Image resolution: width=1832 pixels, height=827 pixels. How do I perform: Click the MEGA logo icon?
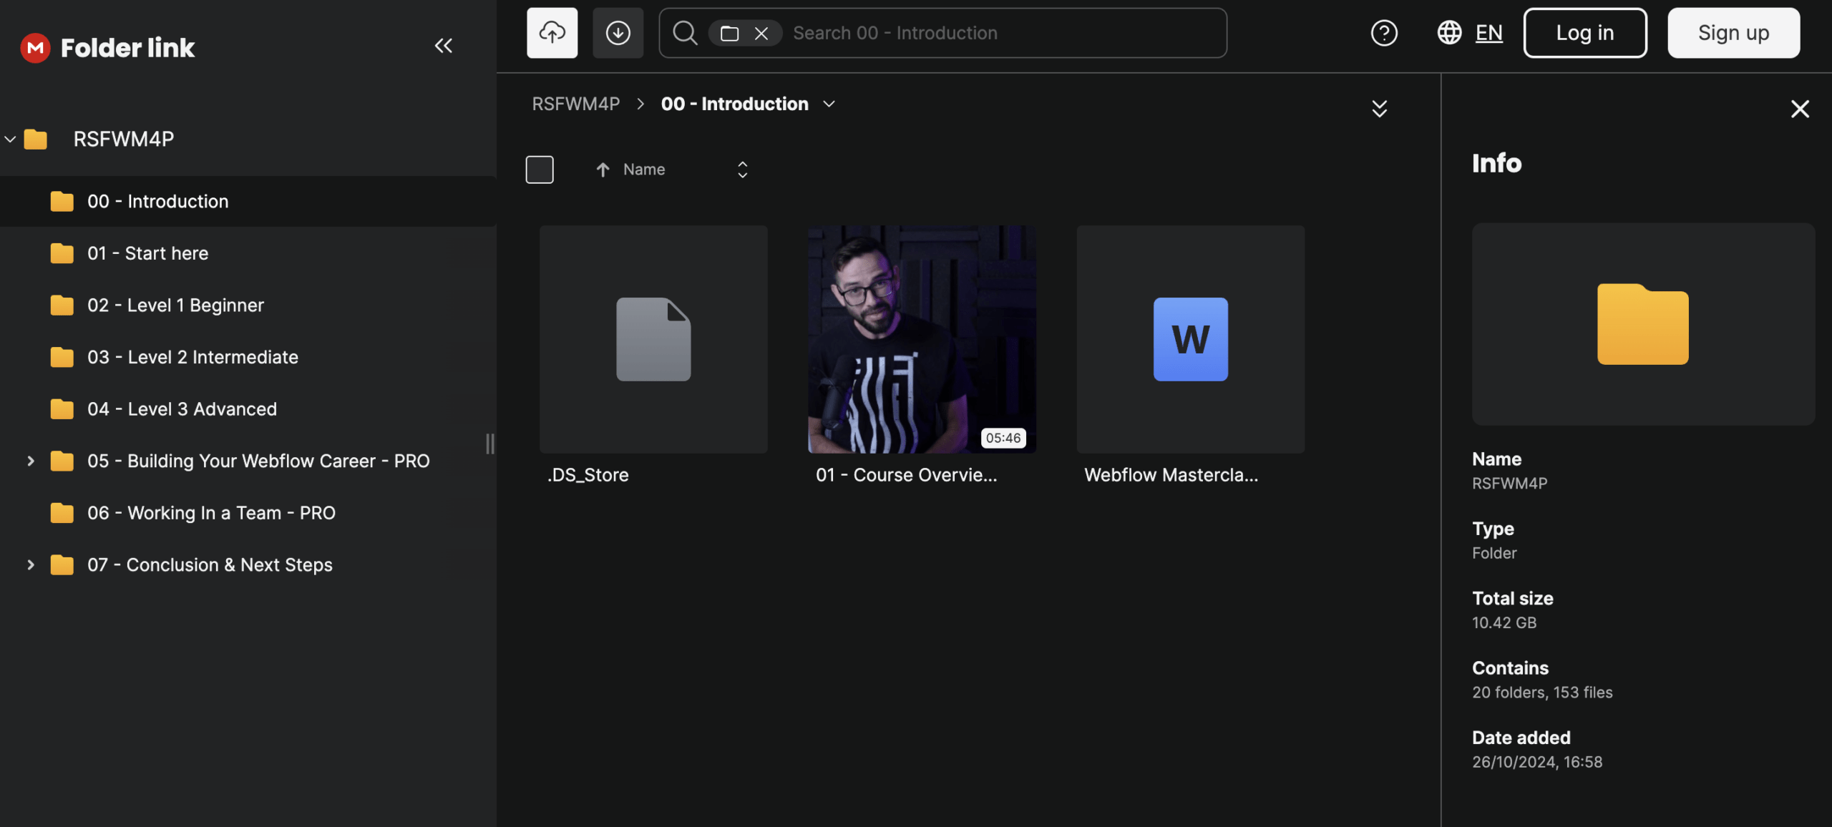click(x=35, y=48)
